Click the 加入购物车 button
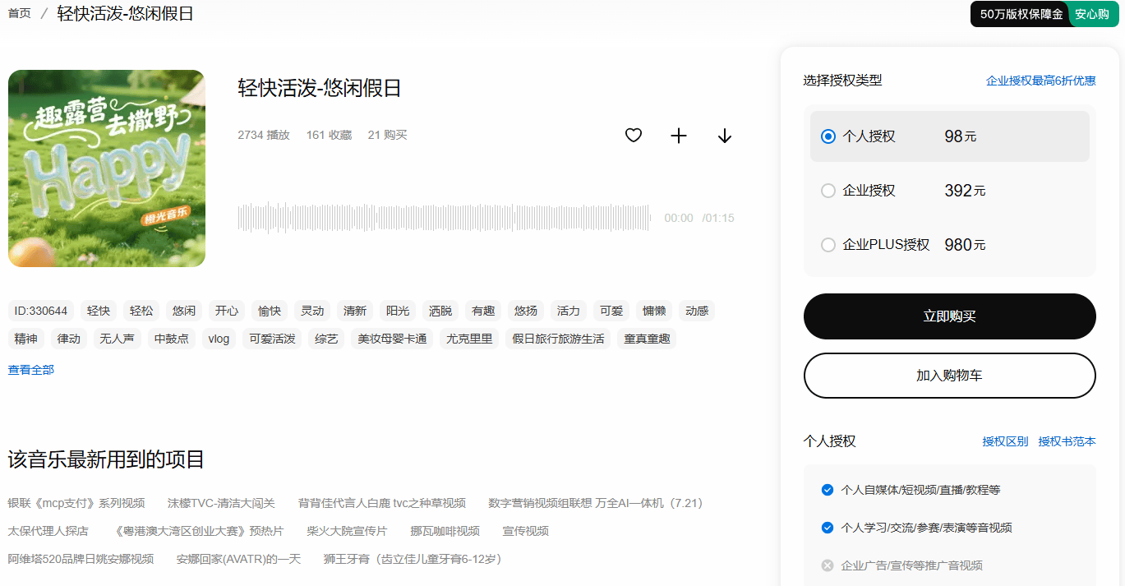 (949, 376)
